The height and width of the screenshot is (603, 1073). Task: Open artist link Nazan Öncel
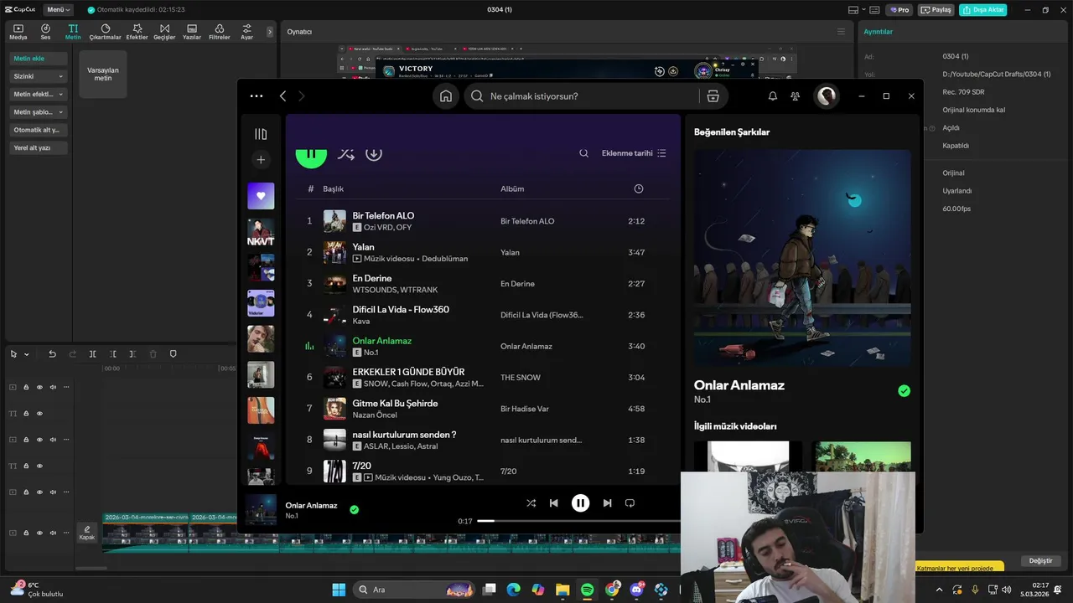(375, 415)
